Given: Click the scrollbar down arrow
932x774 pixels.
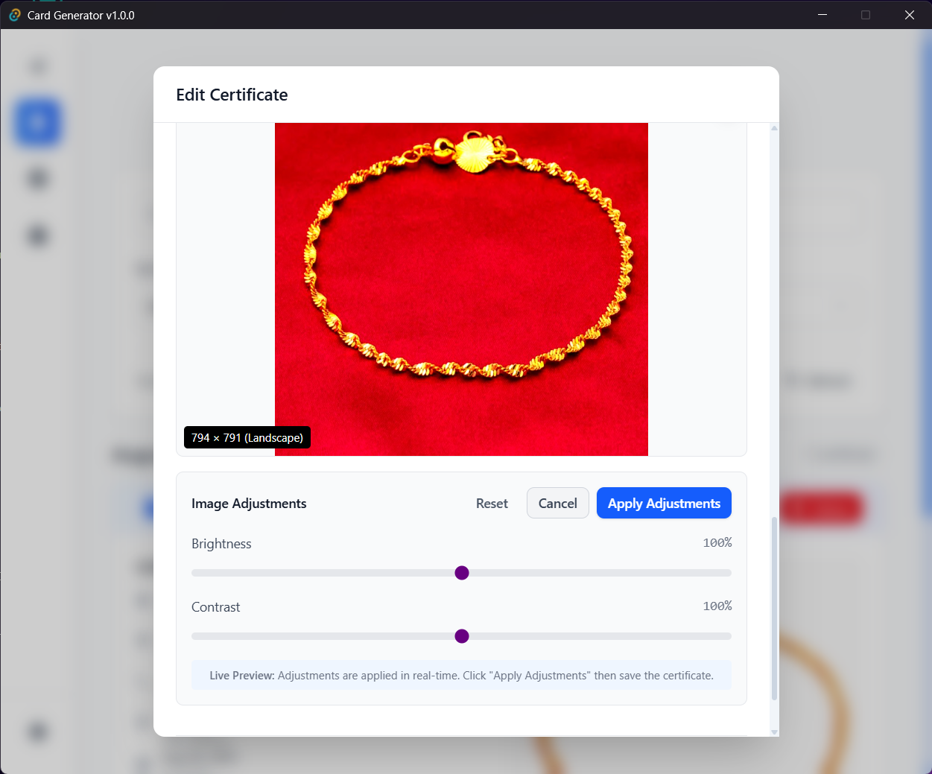Looking at the screenshot, I should pyautogui.click(x=773, y=732).
